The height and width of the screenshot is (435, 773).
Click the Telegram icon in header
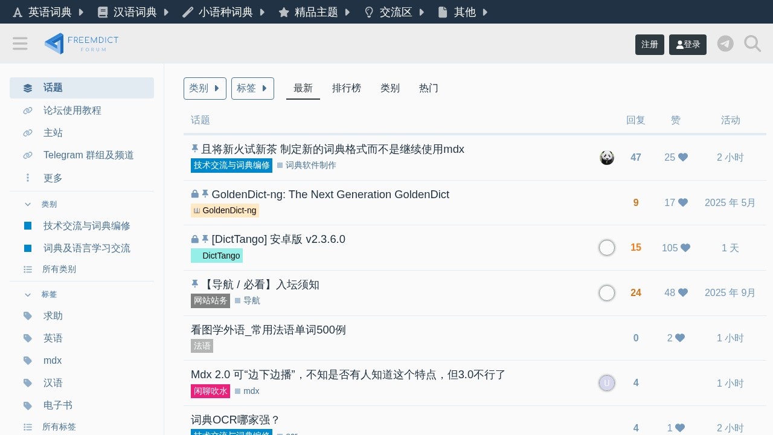point(725,43)
